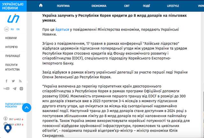Switch language to RU

[x=12, y=29]
